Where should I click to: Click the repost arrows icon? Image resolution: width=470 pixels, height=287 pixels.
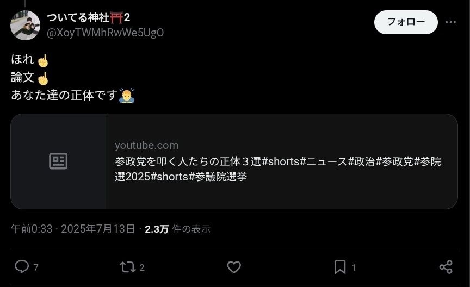(128, 267)
